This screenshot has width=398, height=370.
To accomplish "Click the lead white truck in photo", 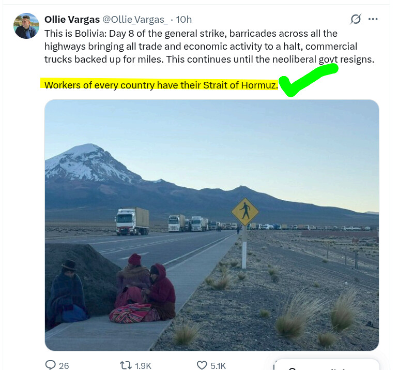I will [x=132, y=221].
